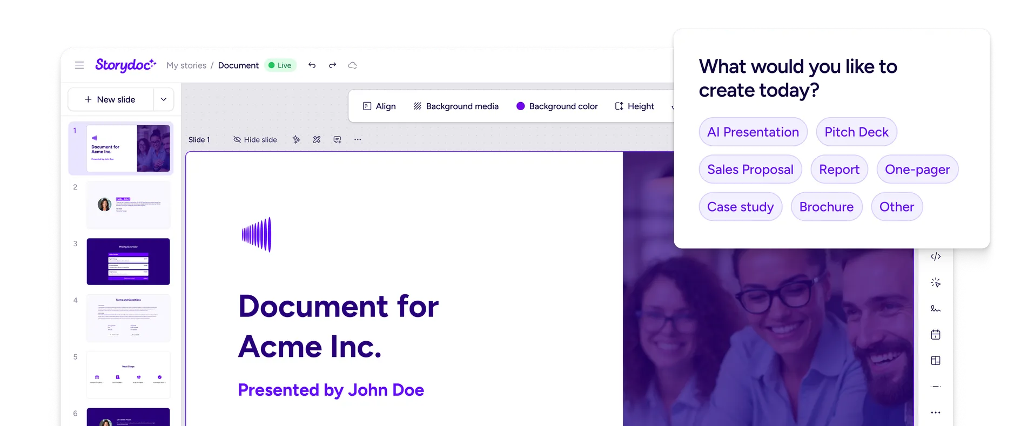Choose Sales Proposal
This screenshot has height=426, width=1014.
point(750,170)
